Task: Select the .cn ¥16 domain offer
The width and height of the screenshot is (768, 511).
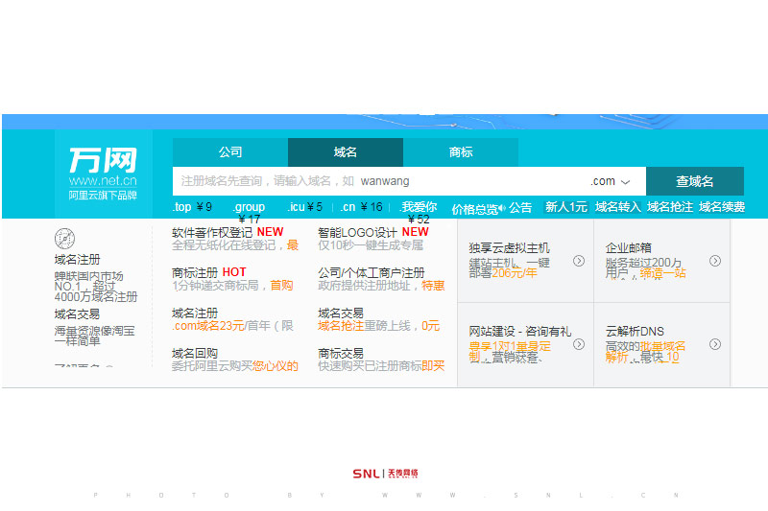Action: click(362, 207)
